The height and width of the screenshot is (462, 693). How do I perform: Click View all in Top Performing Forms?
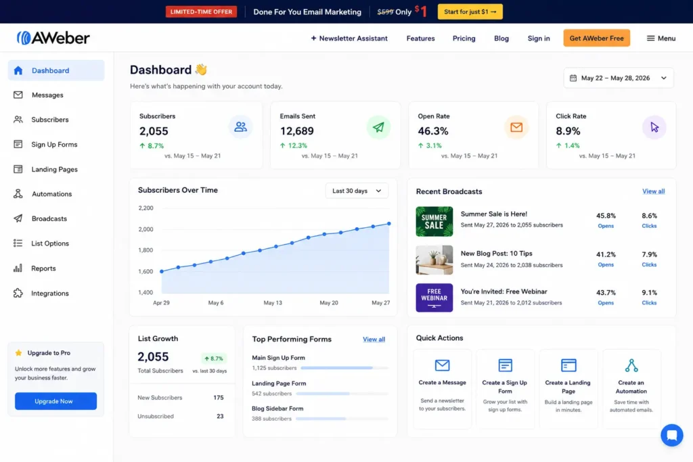click(374, 339)
